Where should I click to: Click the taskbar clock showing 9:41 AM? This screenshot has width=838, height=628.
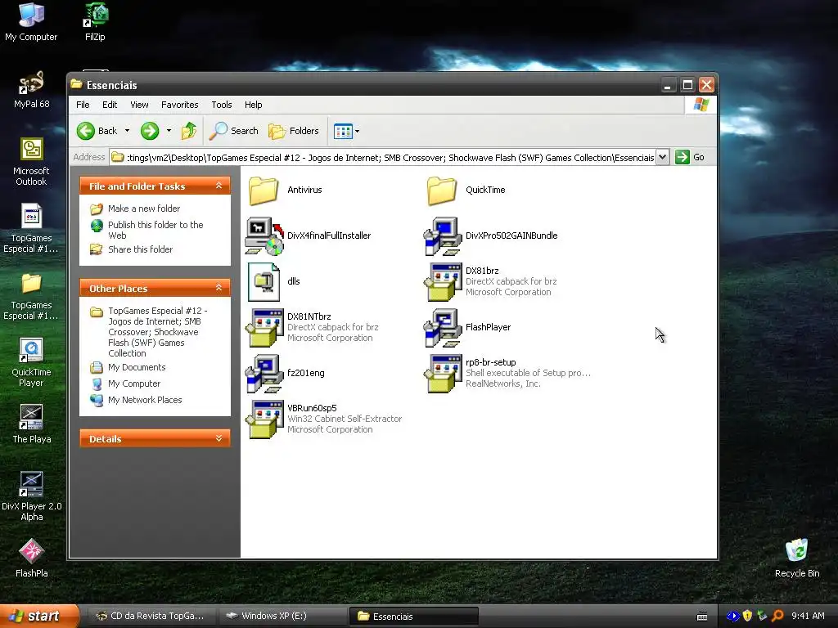808,617
